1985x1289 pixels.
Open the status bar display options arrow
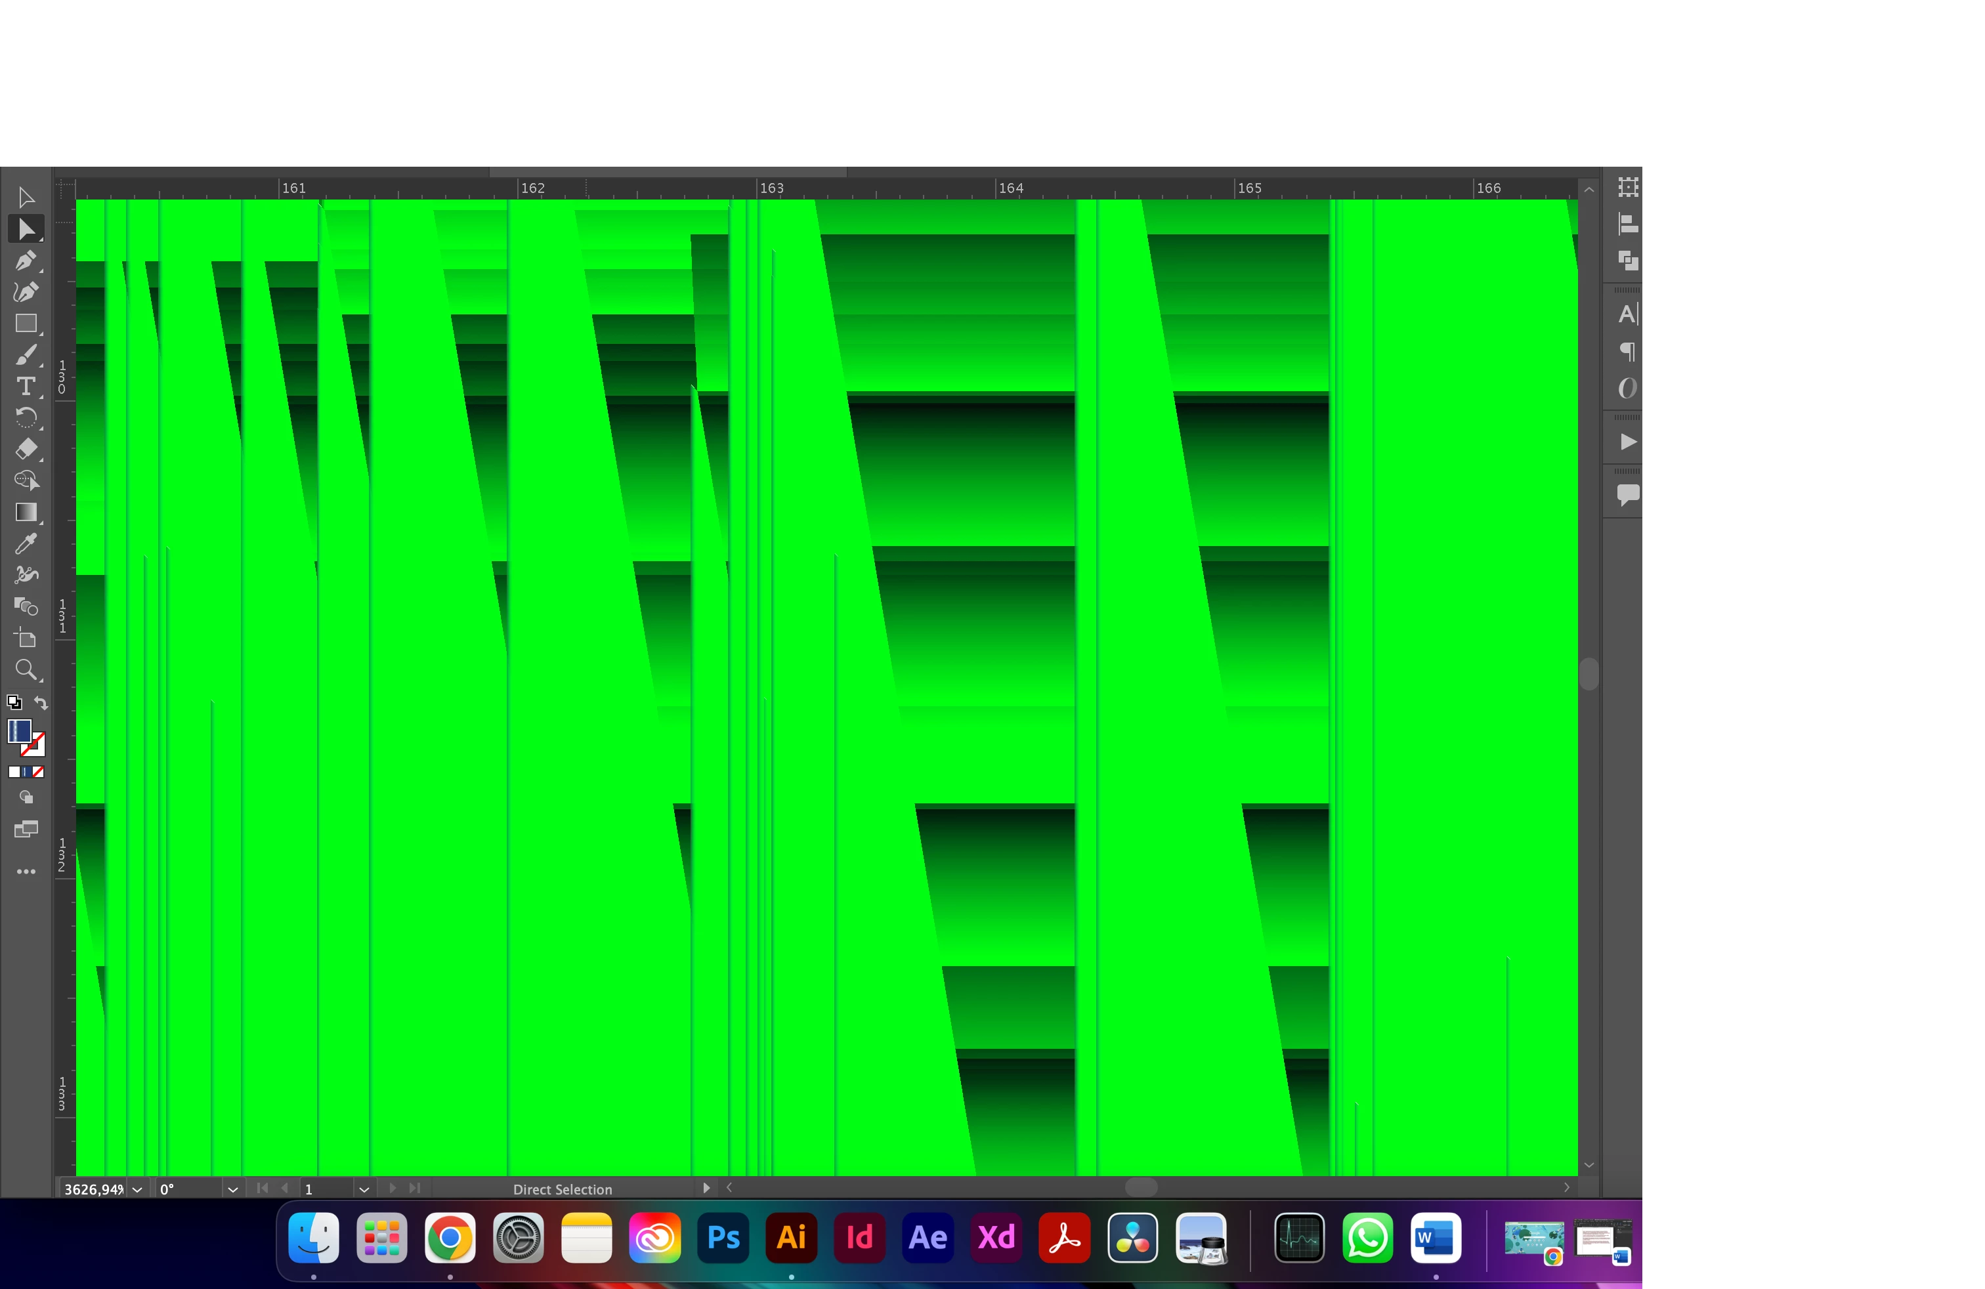[x=706, y=1188]
